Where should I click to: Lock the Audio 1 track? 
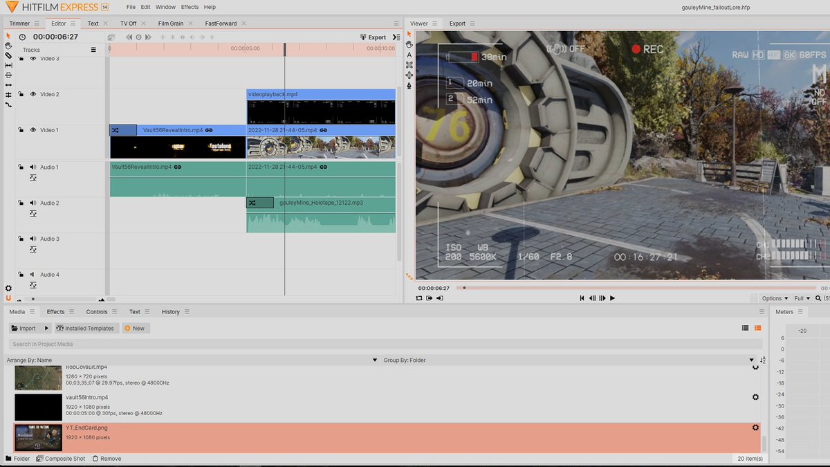[x=21, y=167]
